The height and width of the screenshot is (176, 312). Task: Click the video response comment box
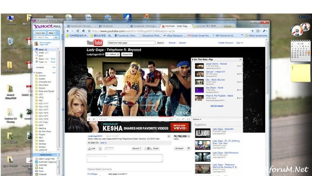point(125,158)
